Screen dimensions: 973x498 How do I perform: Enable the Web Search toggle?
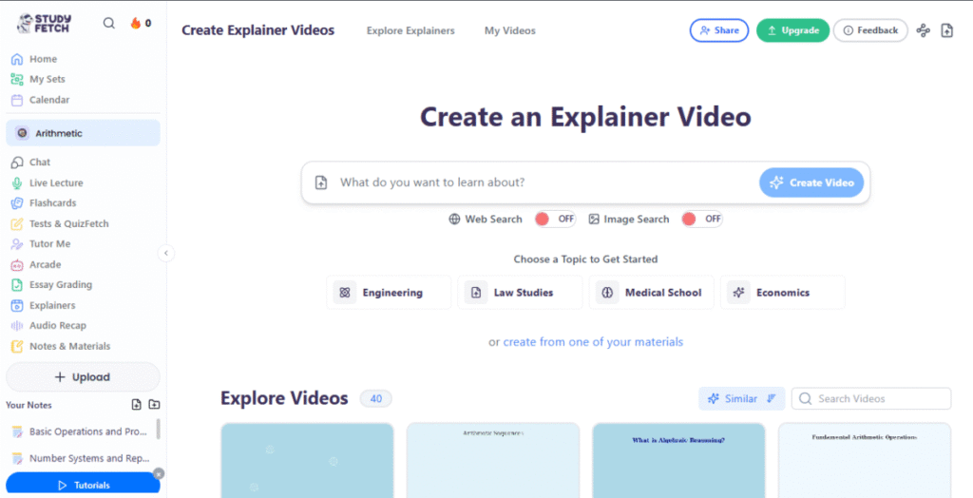(x=555, y=220)
